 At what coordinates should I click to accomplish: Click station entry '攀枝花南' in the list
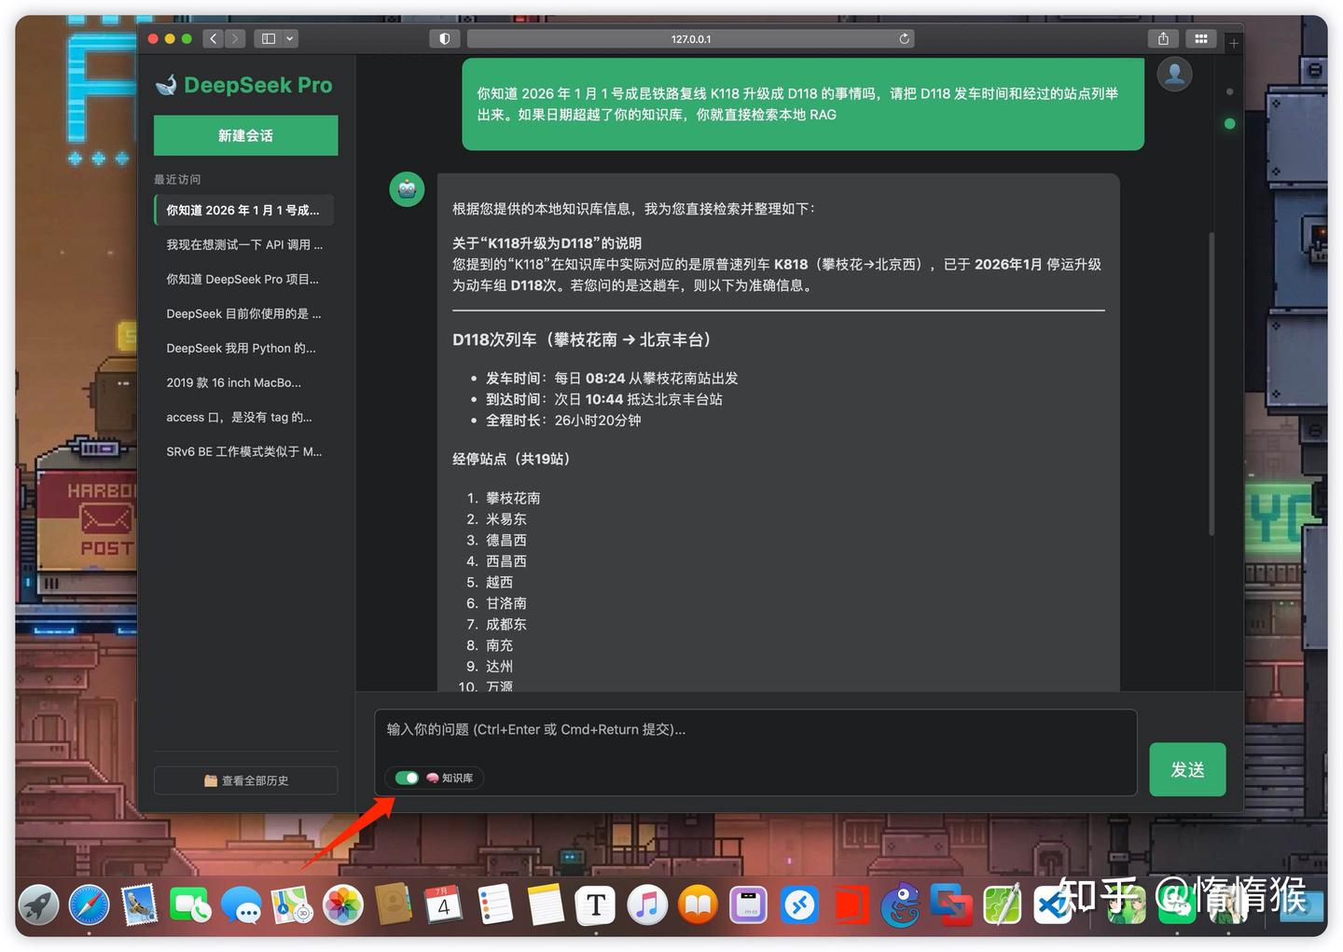[513, 498]
